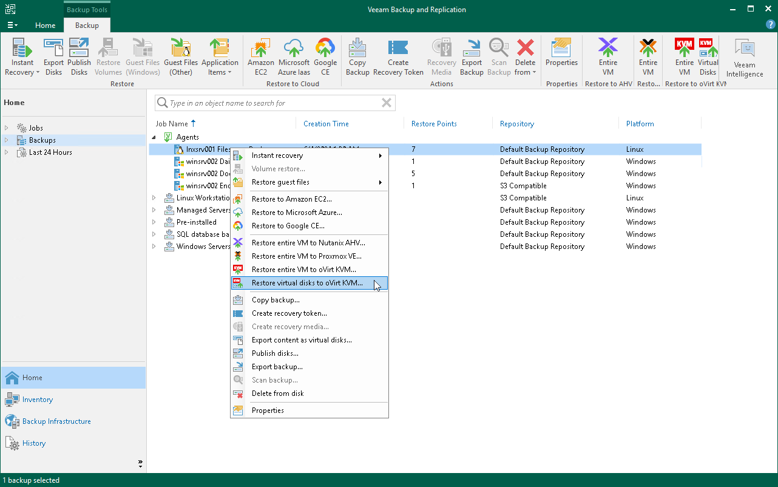Choose Restore virtual disks to oVirt KVM

pyautogui.click(x=310, y=282)
